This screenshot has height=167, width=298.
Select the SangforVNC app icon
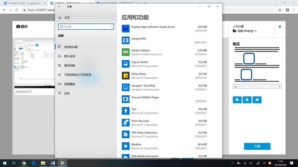tap(126, 40)
